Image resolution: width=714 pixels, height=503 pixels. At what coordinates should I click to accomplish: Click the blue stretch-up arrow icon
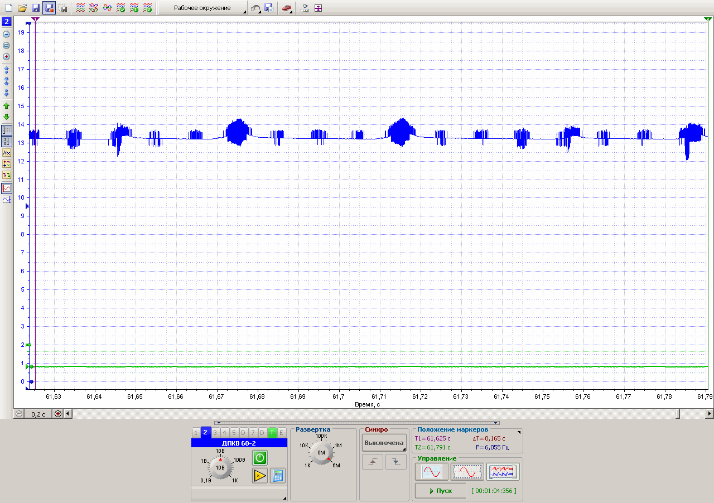point(7,70)
